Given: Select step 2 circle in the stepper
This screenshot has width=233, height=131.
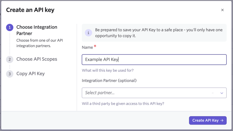Looking at the screenshot, I should click(10, 59).
